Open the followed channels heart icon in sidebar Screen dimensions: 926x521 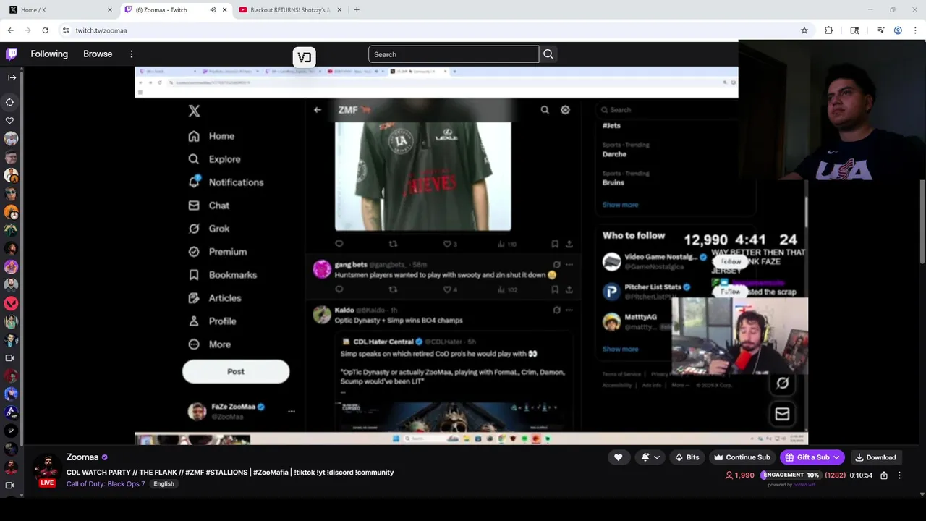tap(10, 120)
